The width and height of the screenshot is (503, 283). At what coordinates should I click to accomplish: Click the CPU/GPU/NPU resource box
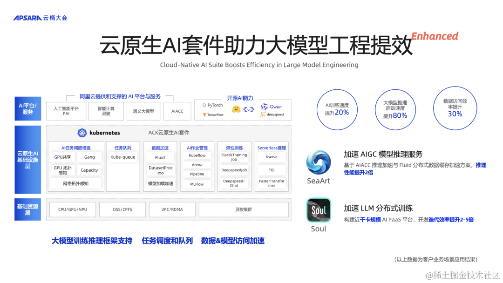click(73, 209)
